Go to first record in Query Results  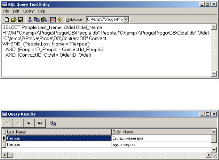[7, 123]
